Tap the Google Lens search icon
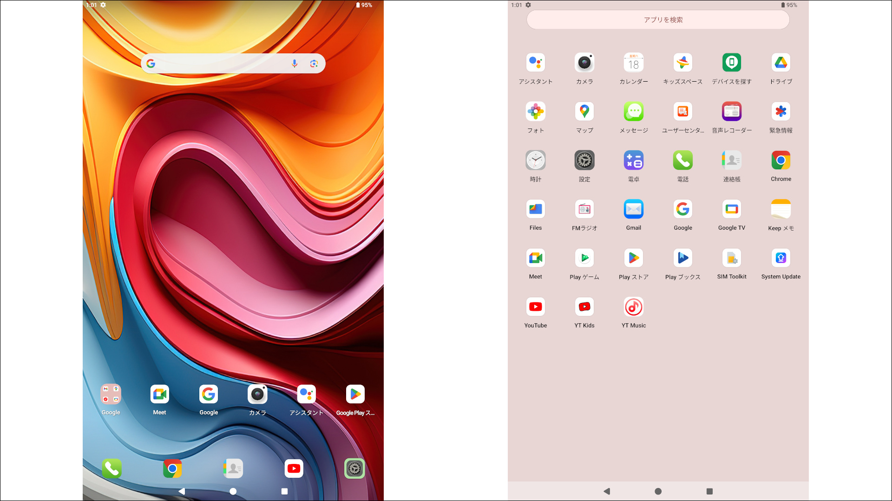The width and height of the screenshot is (892, 501). click(x=314, y=64)
